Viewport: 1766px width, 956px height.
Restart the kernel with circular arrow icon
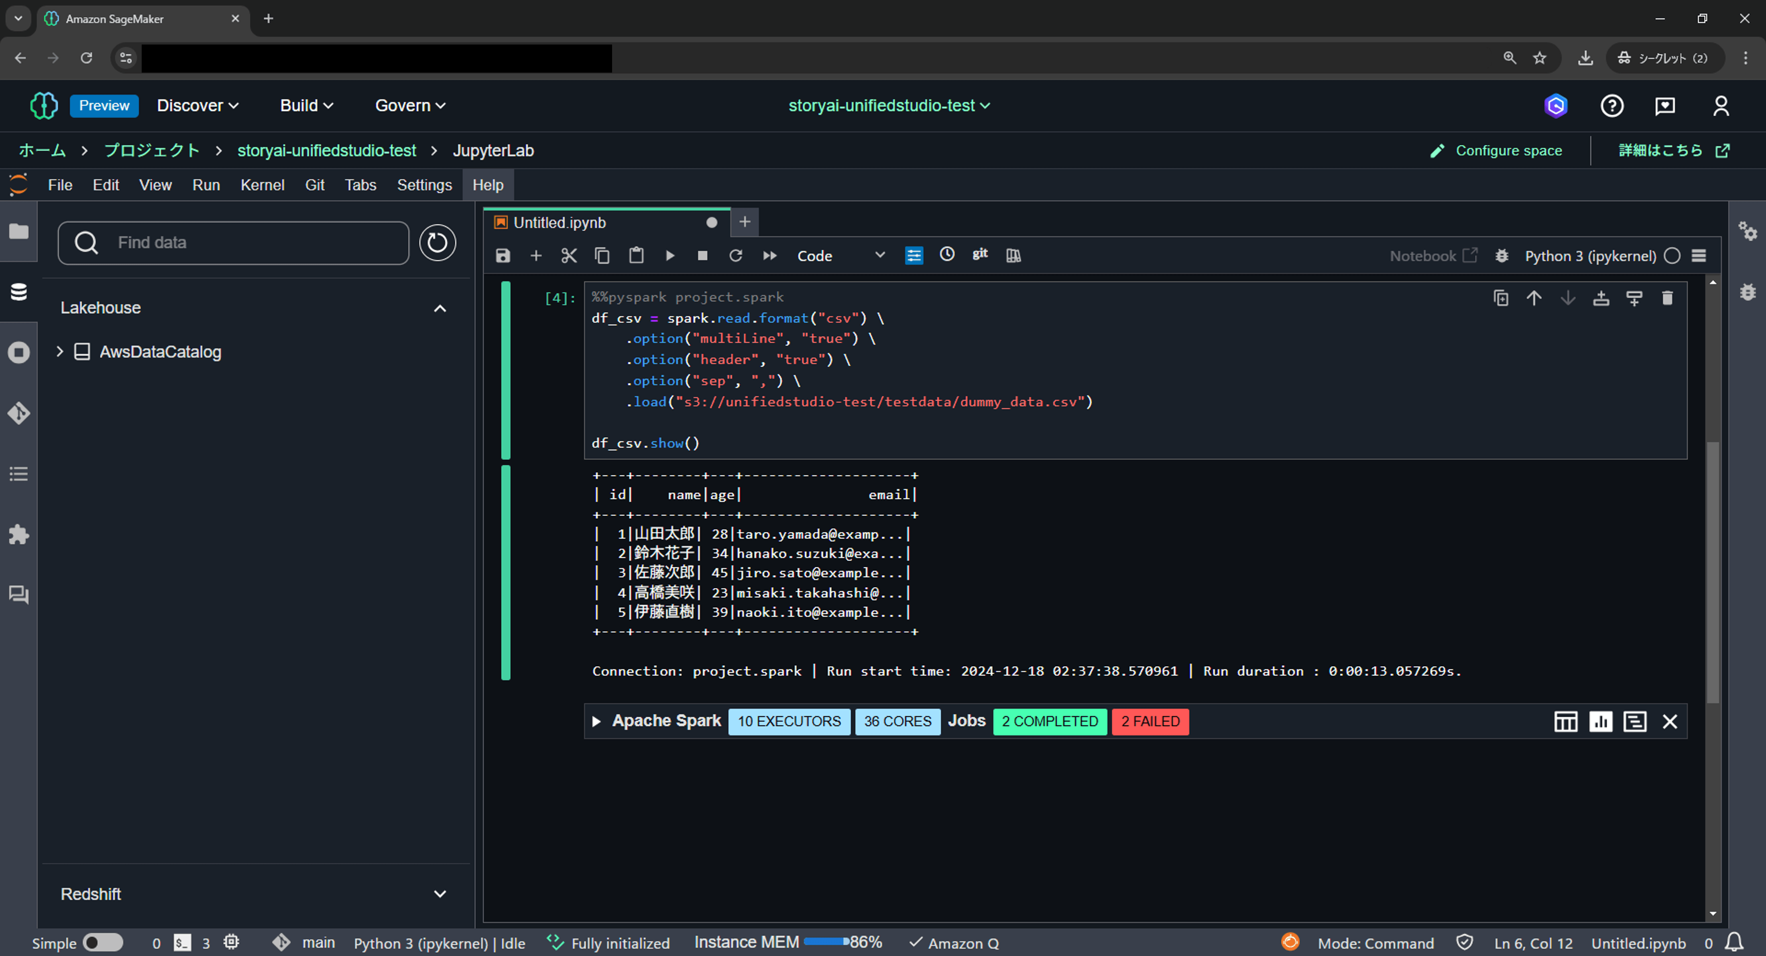click(x=736, y=256)
